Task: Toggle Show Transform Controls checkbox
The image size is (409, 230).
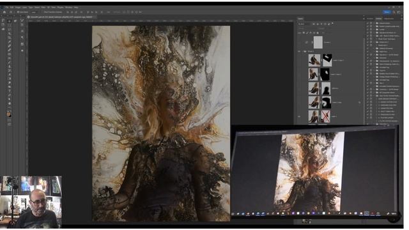Action: [43, 12]
